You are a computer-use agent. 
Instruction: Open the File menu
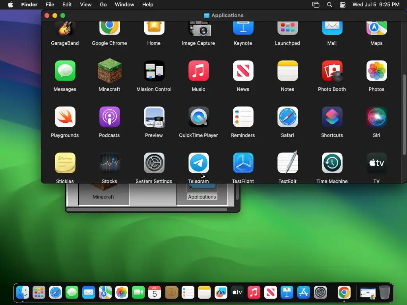(x=50, y=5)
